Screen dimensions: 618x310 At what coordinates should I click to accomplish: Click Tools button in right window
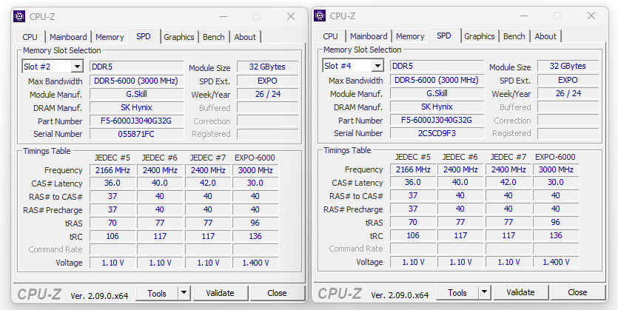pyautogui.click(x=457, y=292)
